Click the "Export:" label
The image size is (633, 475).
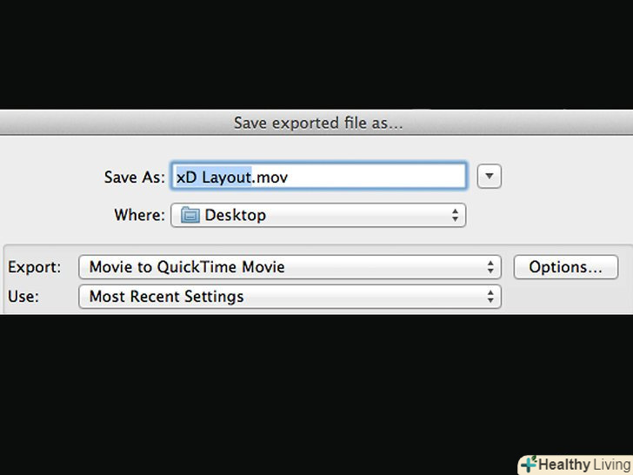pyautogui.click(x=35, y=267)
